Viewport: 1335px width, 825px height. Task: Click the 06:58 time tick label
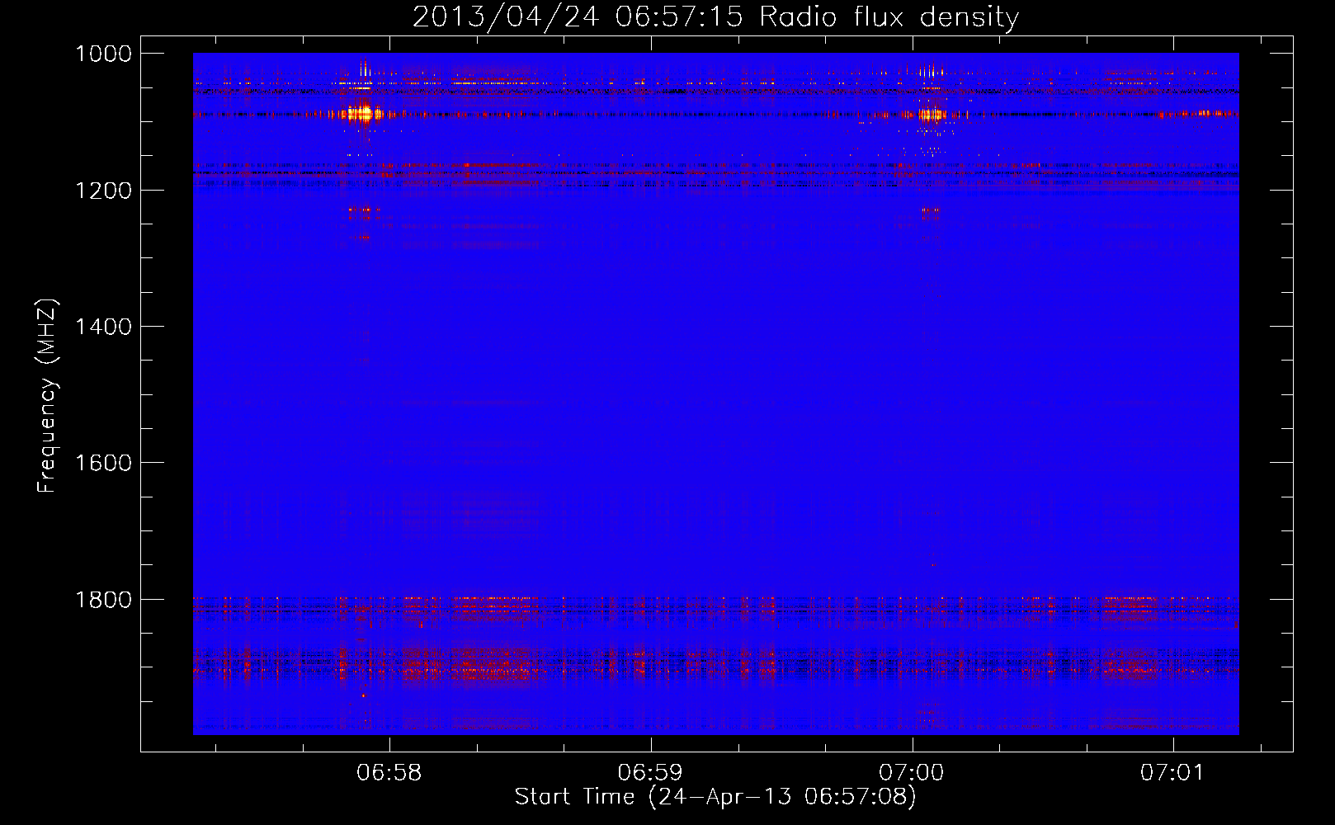pyautogui.click(x=389, y=773)
